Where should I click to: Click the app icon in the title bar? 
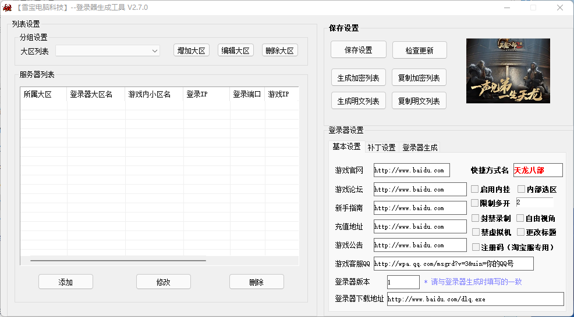[7, 8]
